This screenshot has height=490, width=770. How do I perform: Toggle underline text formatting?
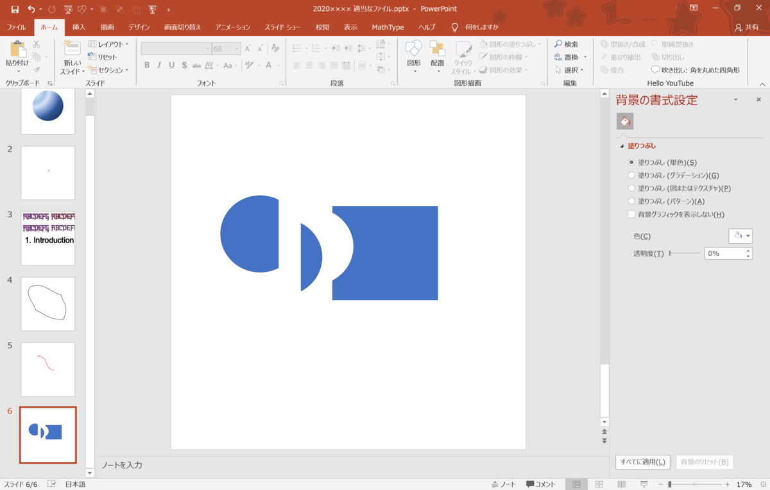click(x=172, y=65)
